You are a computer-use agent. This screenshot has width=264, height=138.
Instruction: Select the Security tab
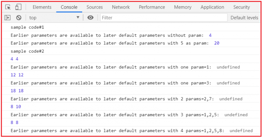click(241, 7)
